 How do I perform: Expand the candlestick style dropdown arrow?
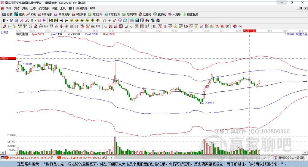tap(35, 20)
